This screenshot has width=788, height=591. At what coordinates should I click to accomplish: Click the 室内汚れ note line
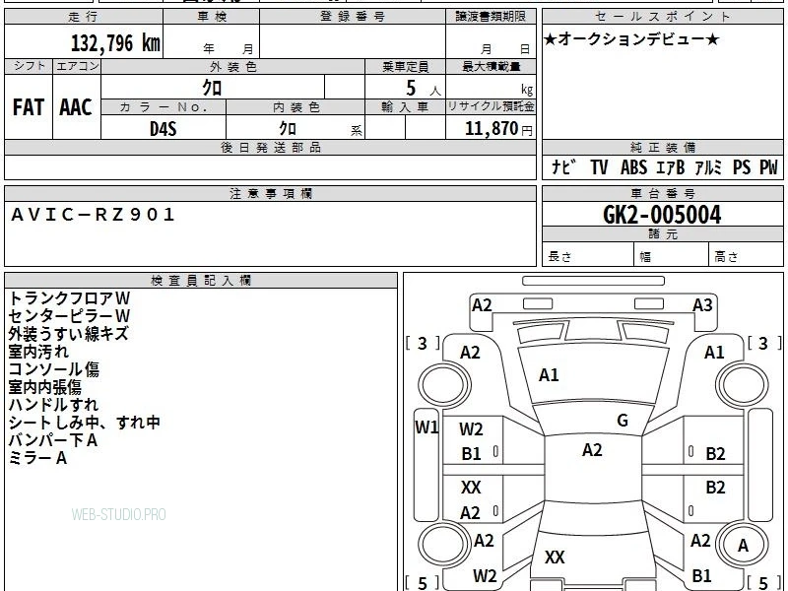(x=38, y=352)
